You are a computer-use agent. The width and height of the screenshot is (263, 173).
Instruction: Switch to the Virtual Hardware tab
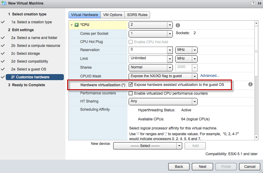[84, 15]
